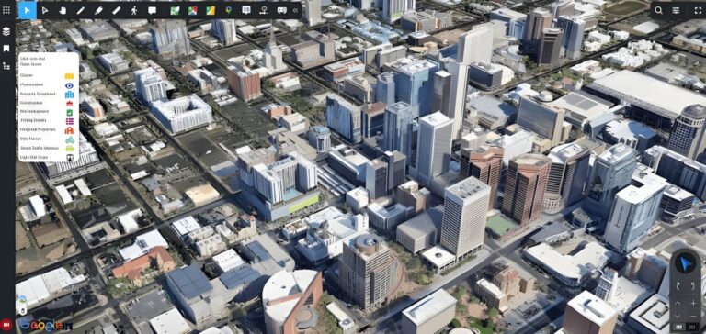Rotate the view left in navigation control
This screenshot has height=334, width=706.
point(678,286)
